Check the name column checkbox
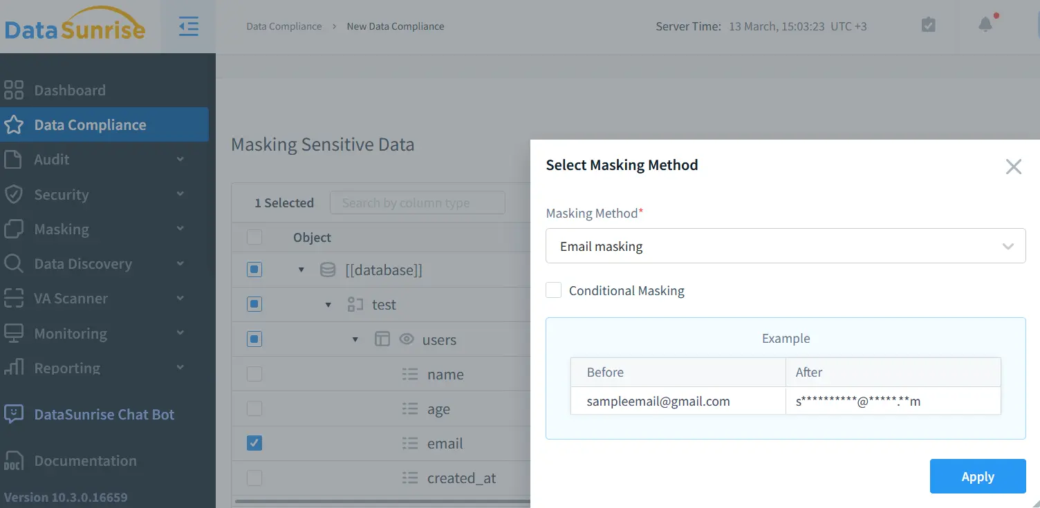 254,375
